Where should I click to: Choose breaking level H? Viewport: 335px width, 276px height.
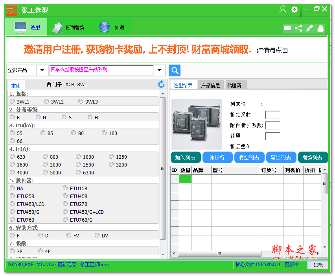coord(90,117)
